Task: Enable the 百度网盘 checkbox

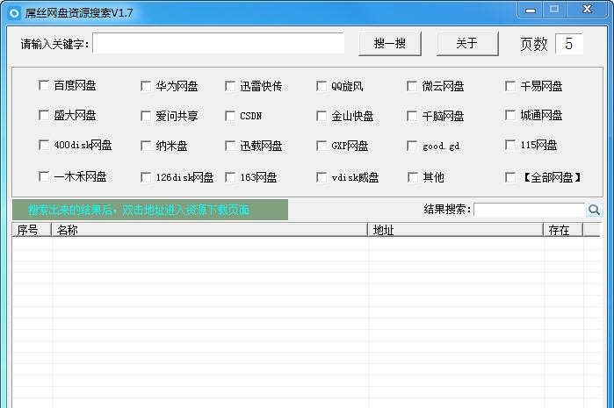Action: point(44,85)
